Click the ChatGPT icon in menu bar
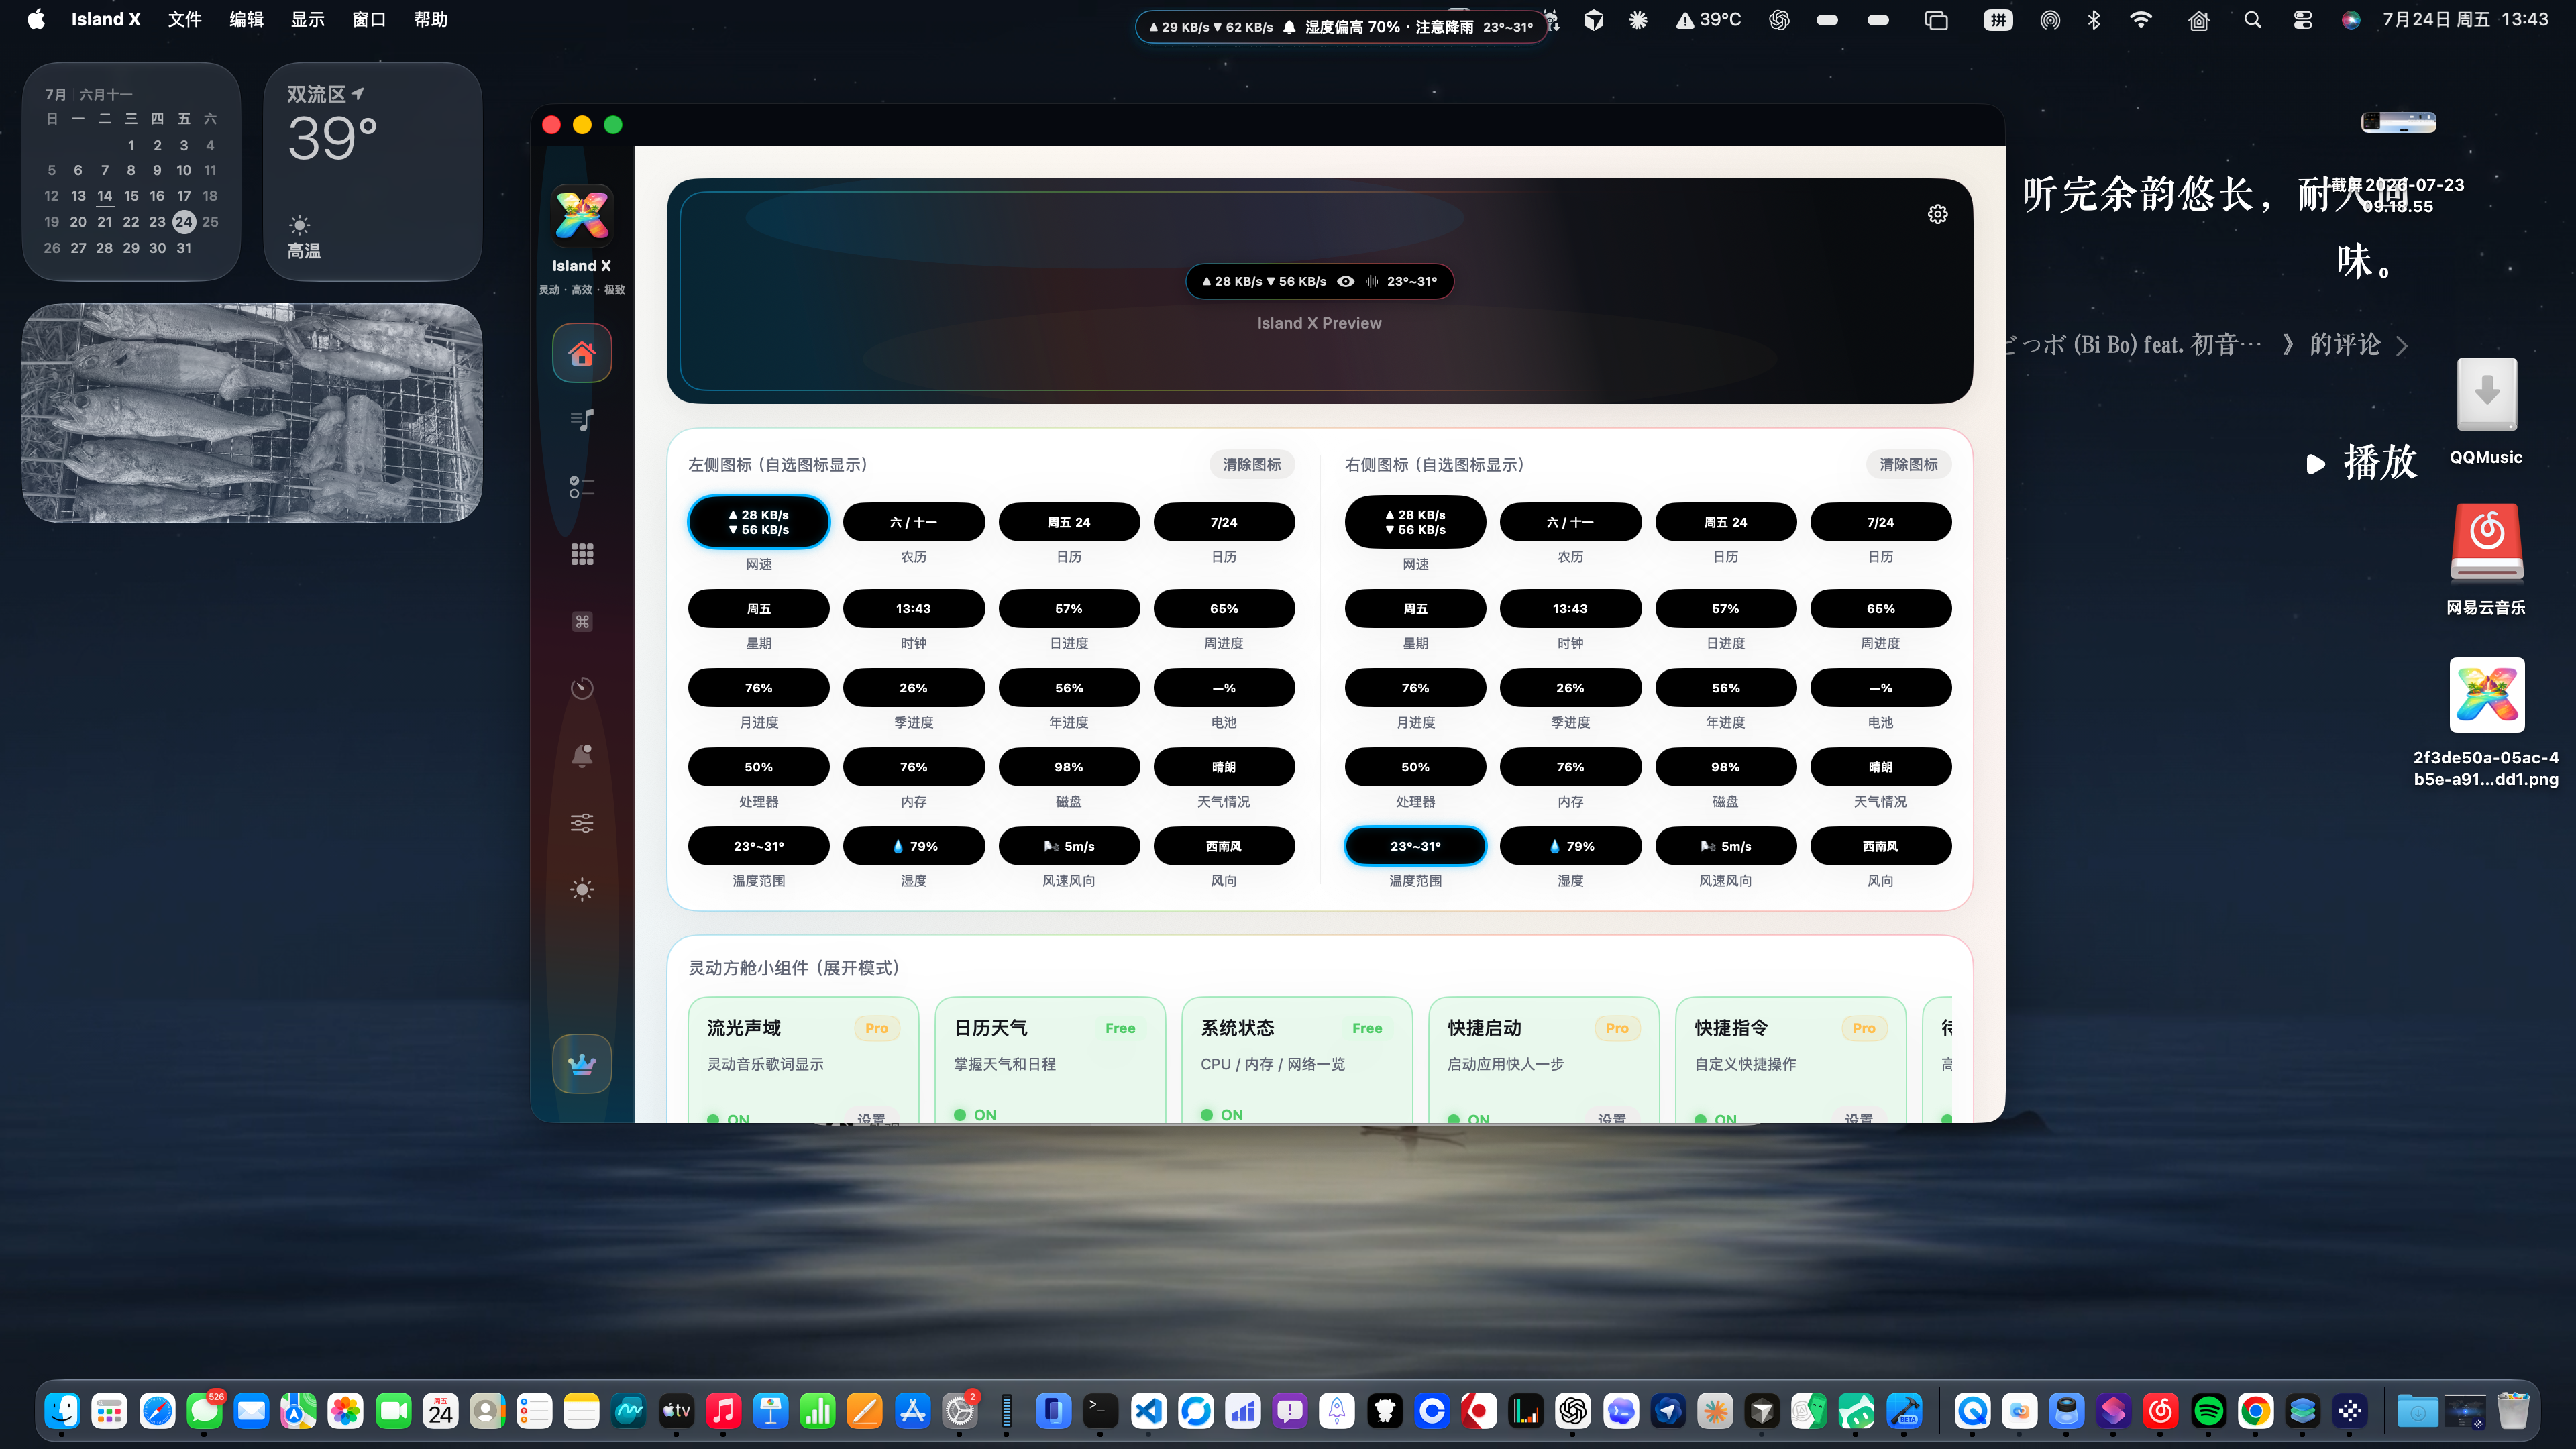Screen dimensions: 2576x1449 [1779, 20]
